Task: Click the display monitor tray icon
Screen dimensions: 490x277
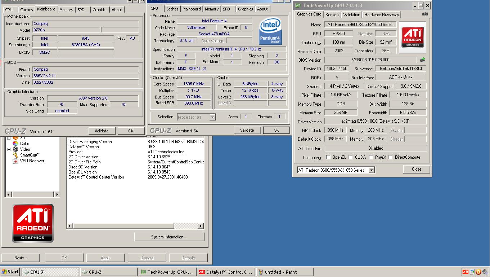Action: pyautogui.click(x=472, y=272)
